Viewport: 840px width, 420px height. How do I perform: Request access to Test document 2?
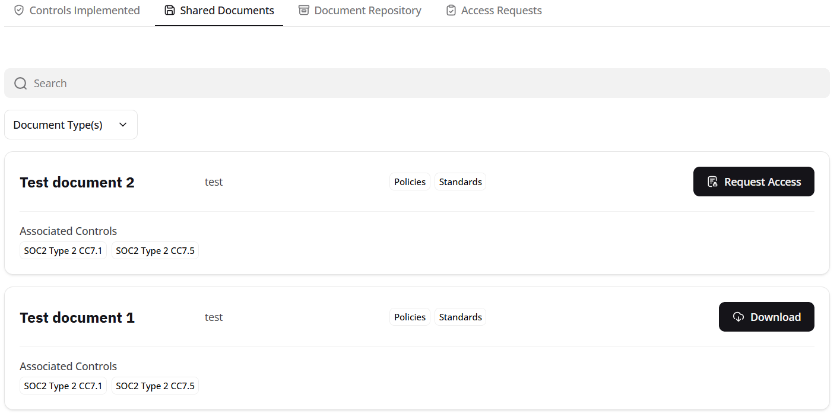[753, 182]
